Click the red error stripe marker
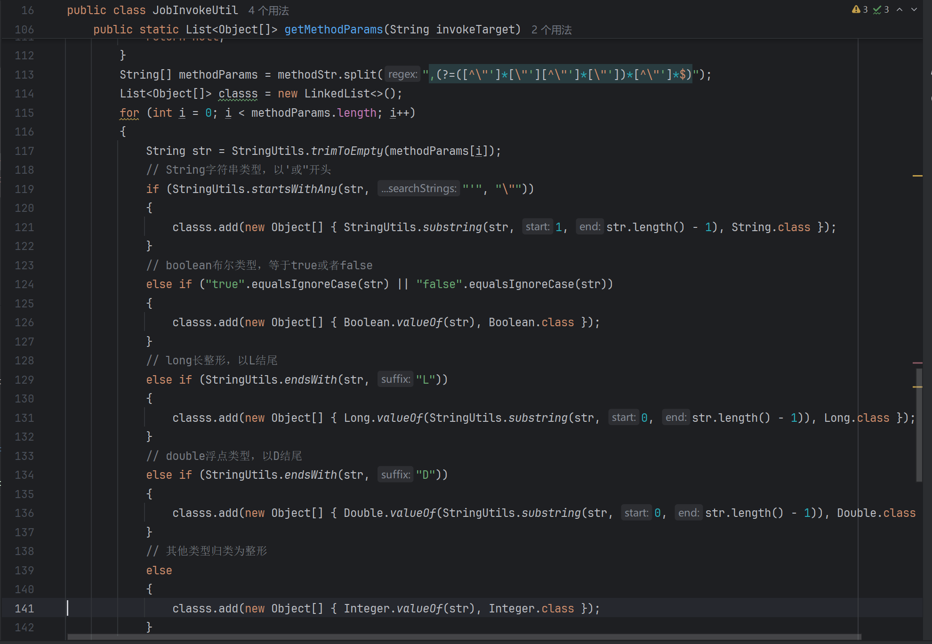Image resolution: width=932 pixels, height=644 pixels. 917,363
